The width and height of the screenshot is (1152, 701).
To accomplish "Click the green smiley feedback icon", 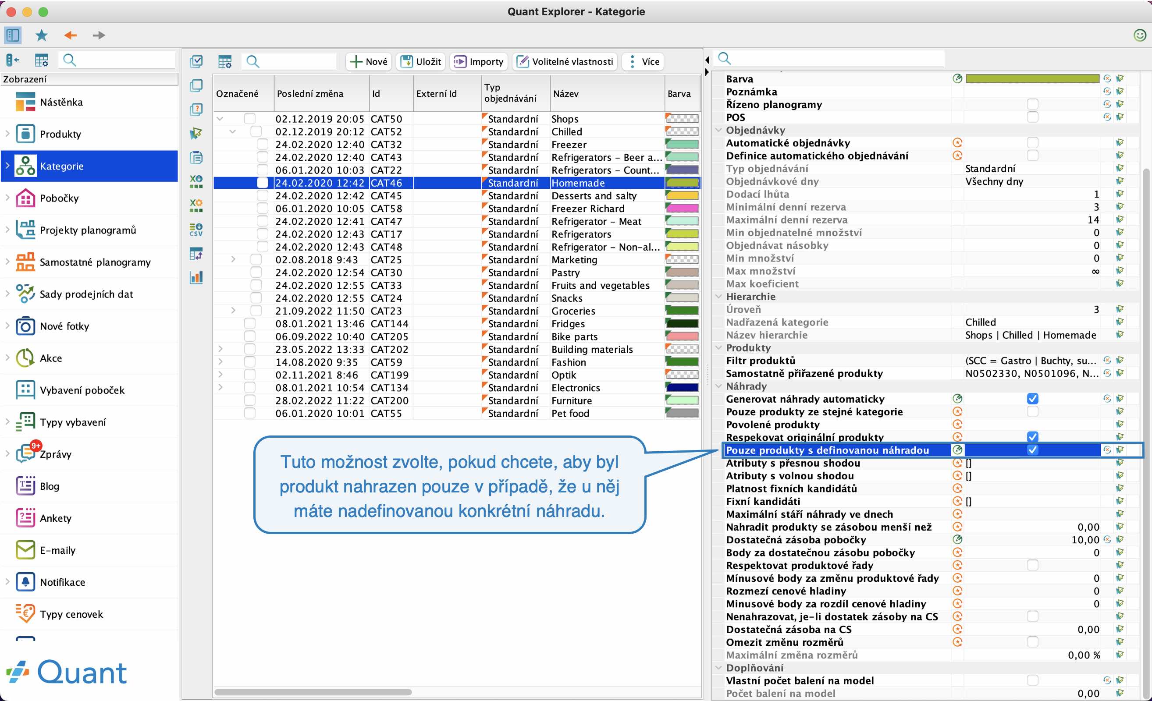I will pos(1140,35).
